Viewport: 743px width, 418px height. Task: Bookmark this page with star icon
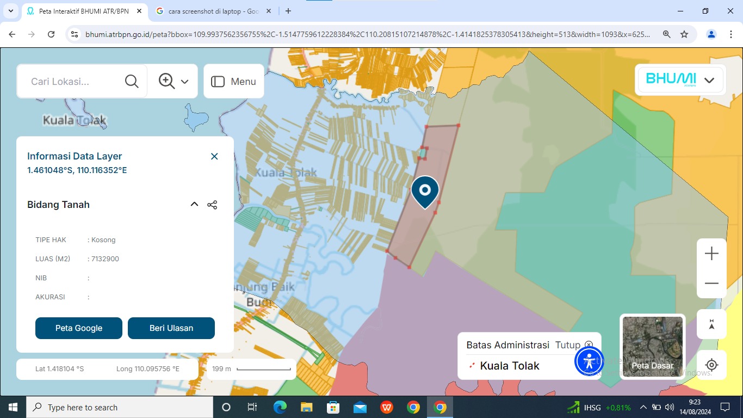684,34
